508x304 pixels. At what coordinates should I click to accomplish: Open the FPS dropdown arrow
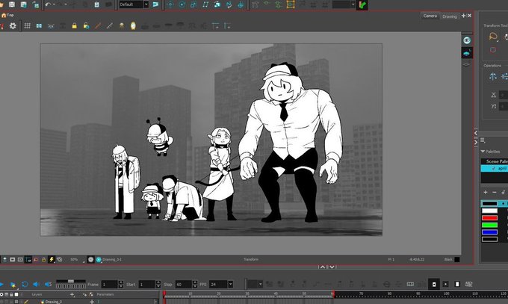point(230,285)
